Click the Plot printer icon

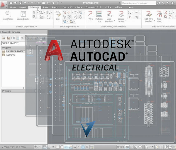point(39,3)
